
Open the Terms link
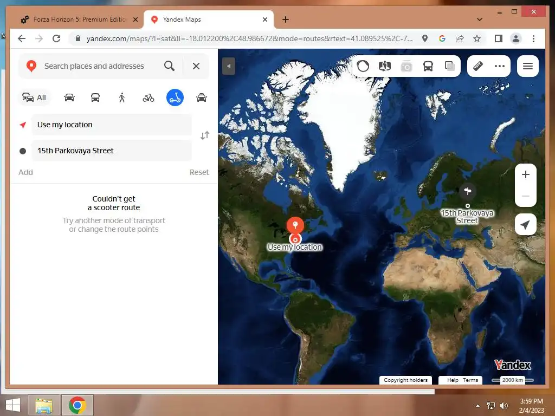click(470, 380)
